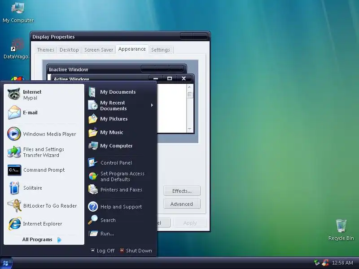This screenshot has height=269, width=359.
Task: Click the Display Properties title bar
Action: pyautogui.click(x=120, y=37)
